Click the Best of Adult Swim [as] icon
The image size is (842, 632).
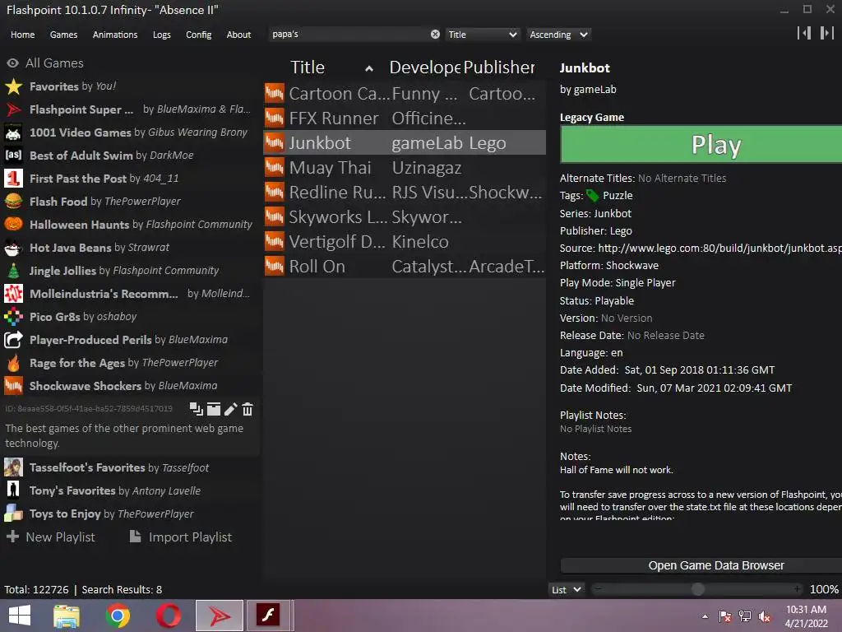(13, 156)
